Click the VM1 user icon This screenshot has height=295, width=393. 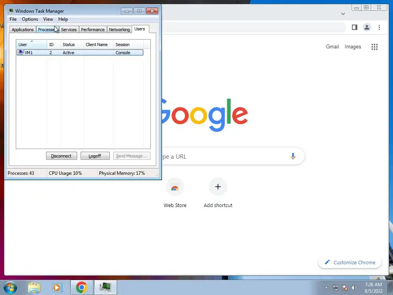(x=21, y=52)
